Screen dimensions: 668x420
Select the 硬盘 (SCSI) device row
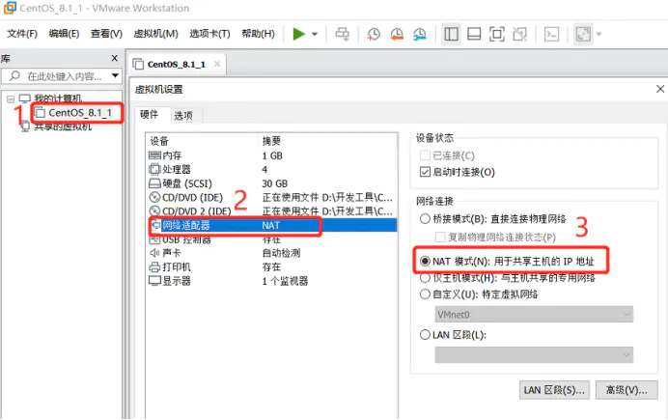point(272,183)
